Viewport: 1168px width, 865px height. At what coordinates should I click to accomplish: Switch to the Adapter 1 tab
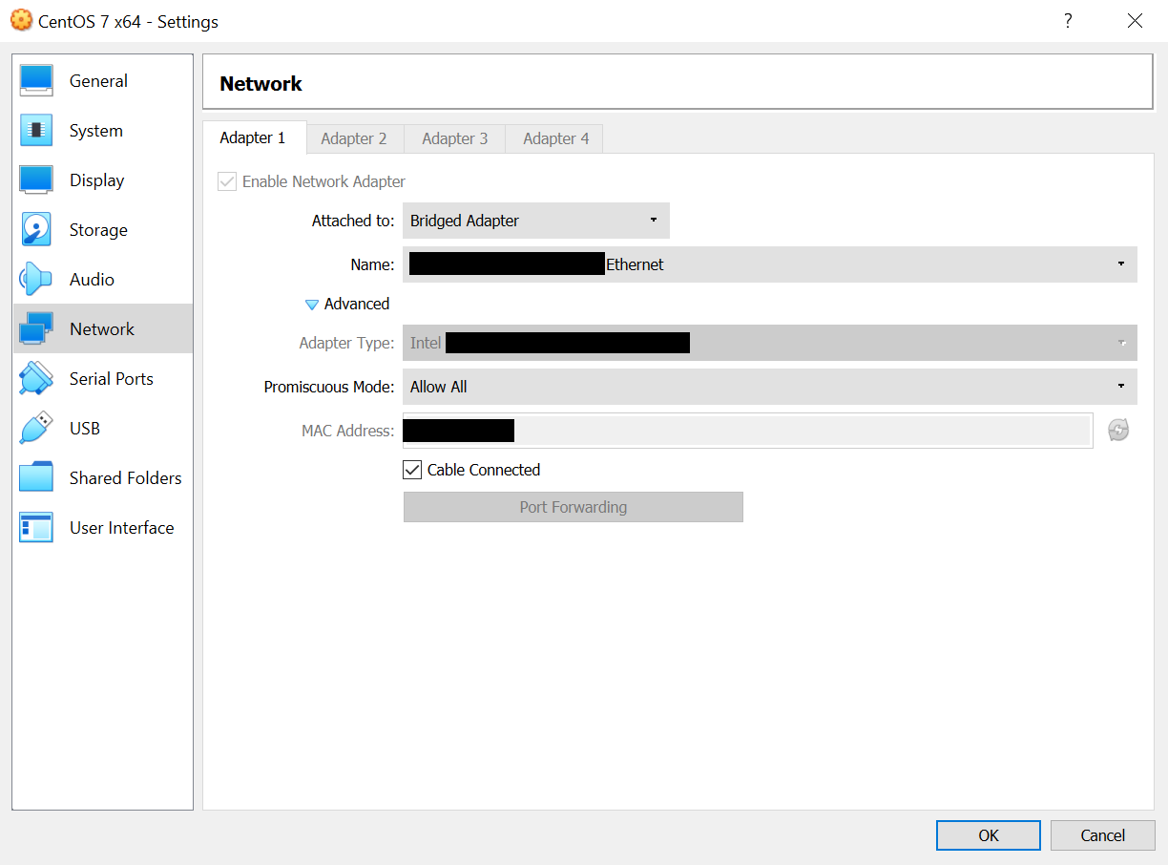coord(253,138)
